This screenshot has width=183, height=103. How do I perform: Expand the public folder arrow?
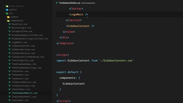click(4, 10)
